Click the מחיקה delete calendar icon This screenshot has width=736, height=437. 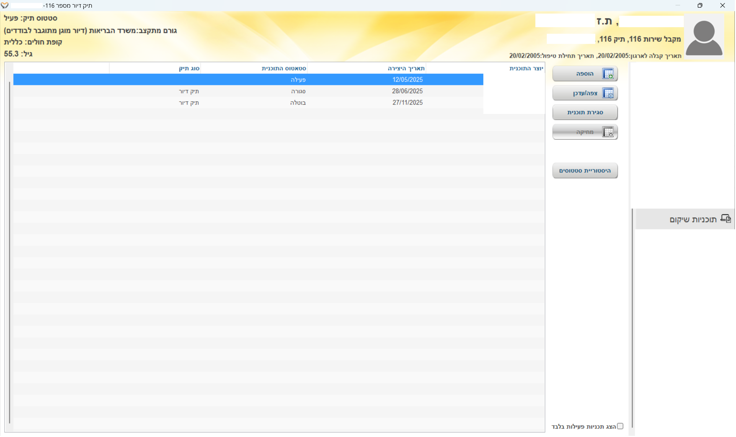(x=608, y=132)
